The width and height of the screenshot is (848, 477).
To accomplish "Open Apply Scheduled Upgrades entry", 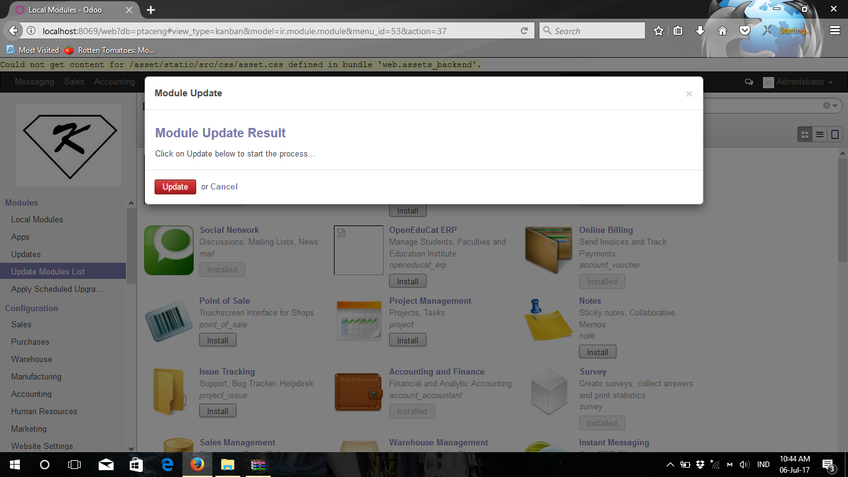I will tap(57, 289).
